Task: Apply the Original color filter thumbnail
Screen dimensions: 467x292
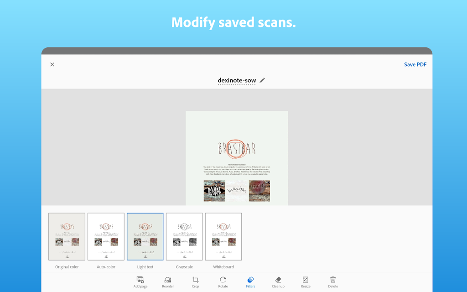Action: tap(67, 237)
